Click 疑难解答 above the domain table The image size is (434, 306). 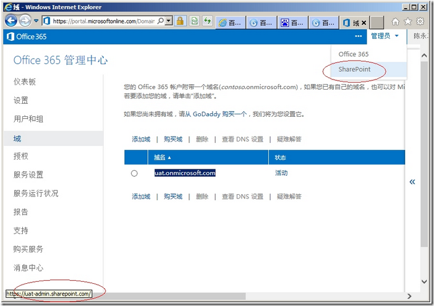(289, 139)
